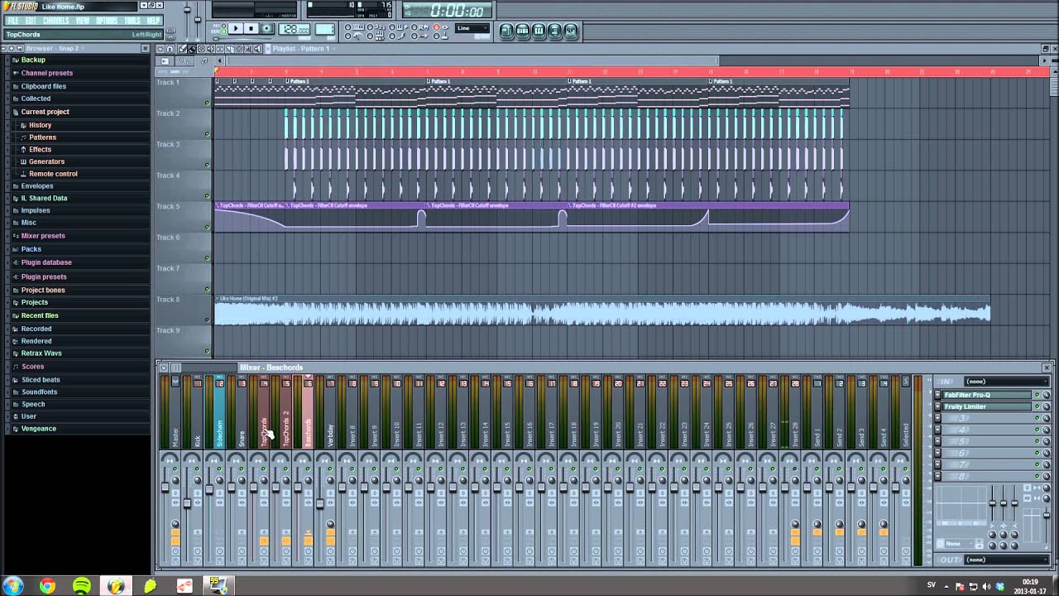Select the Paint brush tool in playlist toolbar
The image size is (1059, 596).
tap(192, 49)
